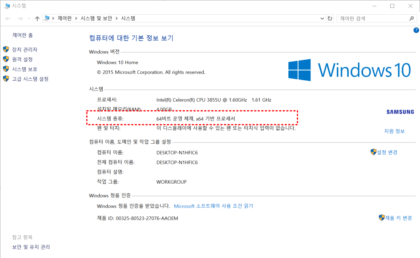The image size is (420, 258).
Task: Open address bar history dropdown
Action: 322,19
